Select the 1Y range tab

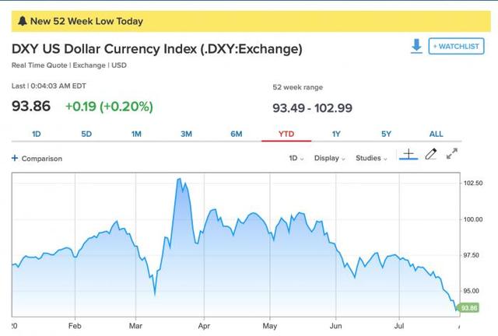[336, 134]
